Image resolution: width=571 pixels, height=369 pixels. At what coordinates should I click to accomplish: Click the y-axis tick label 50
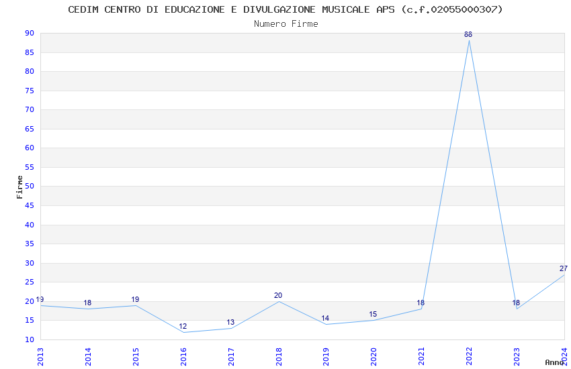(x=29, y=187)
